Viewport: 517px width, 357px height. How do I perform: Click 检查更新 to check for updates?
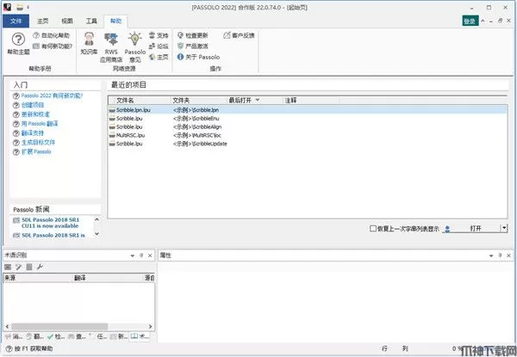point(195,36)
